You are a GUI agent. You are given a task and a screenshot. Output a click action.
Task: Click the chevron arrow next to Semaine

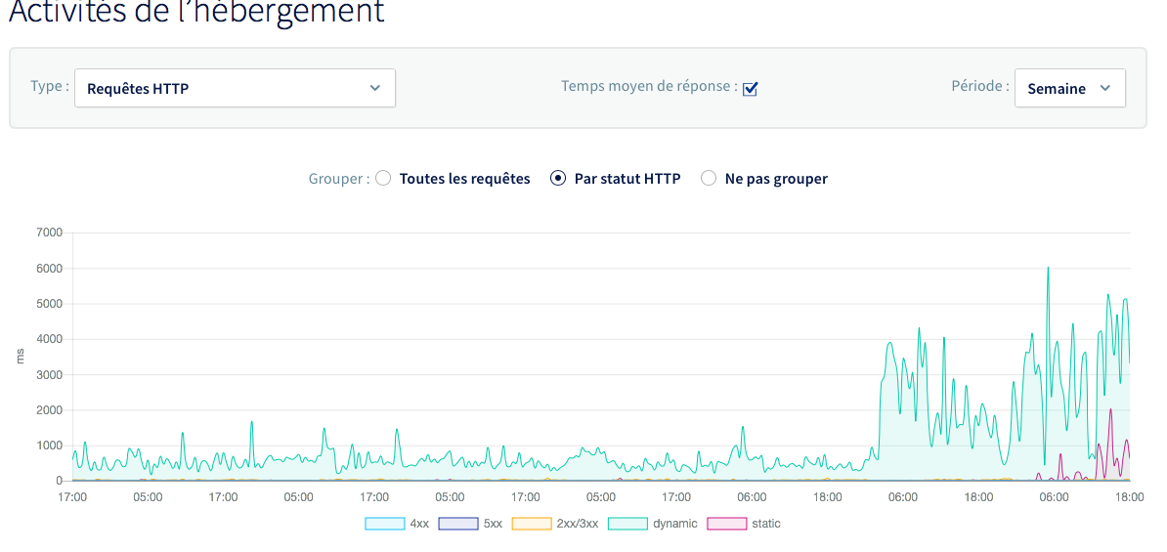coord(1105,88)
